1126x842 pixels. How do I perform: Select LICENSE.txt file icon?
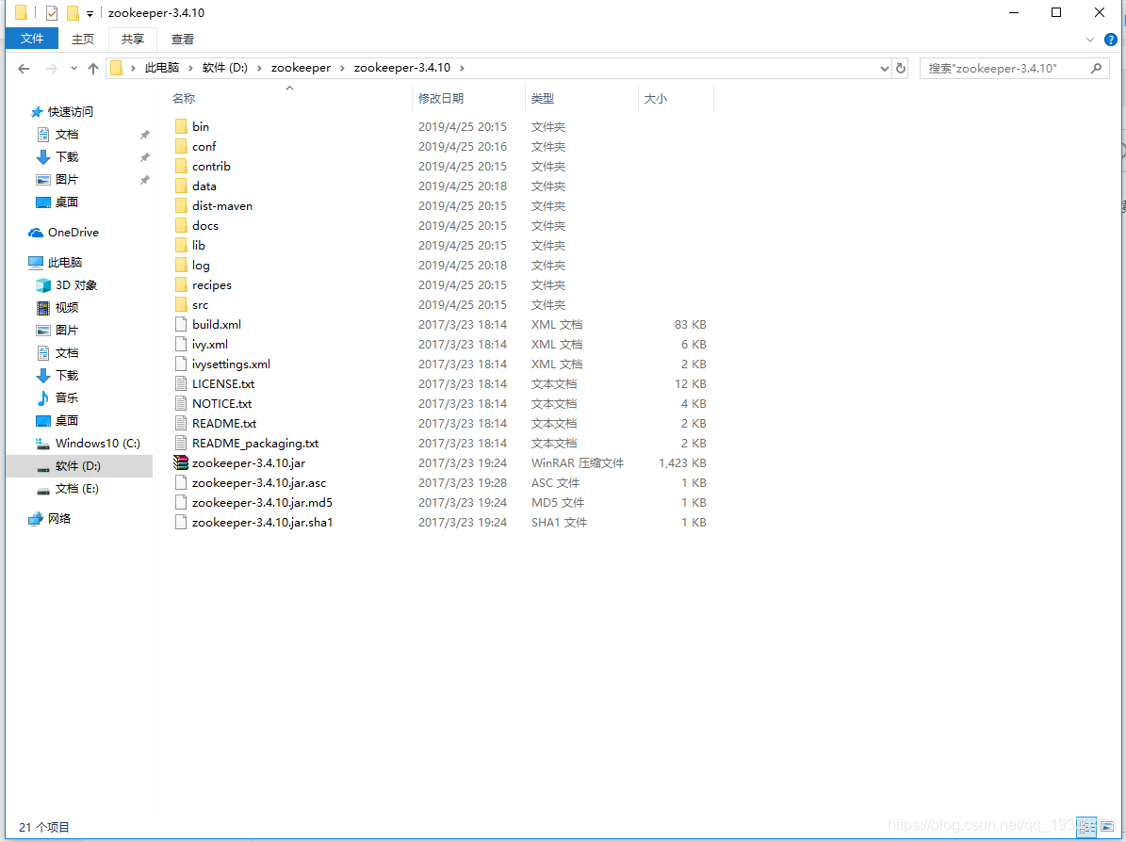(x=181, y=384)
